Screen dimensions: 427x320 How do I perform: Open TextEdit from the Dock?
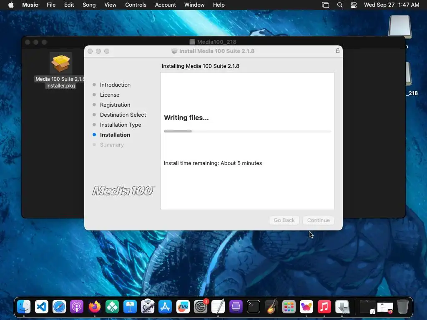(218, 307)
